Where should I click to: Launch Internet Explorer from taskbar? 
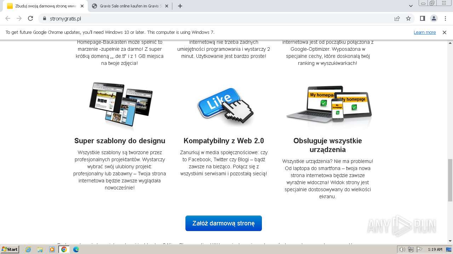click(28, 249)
